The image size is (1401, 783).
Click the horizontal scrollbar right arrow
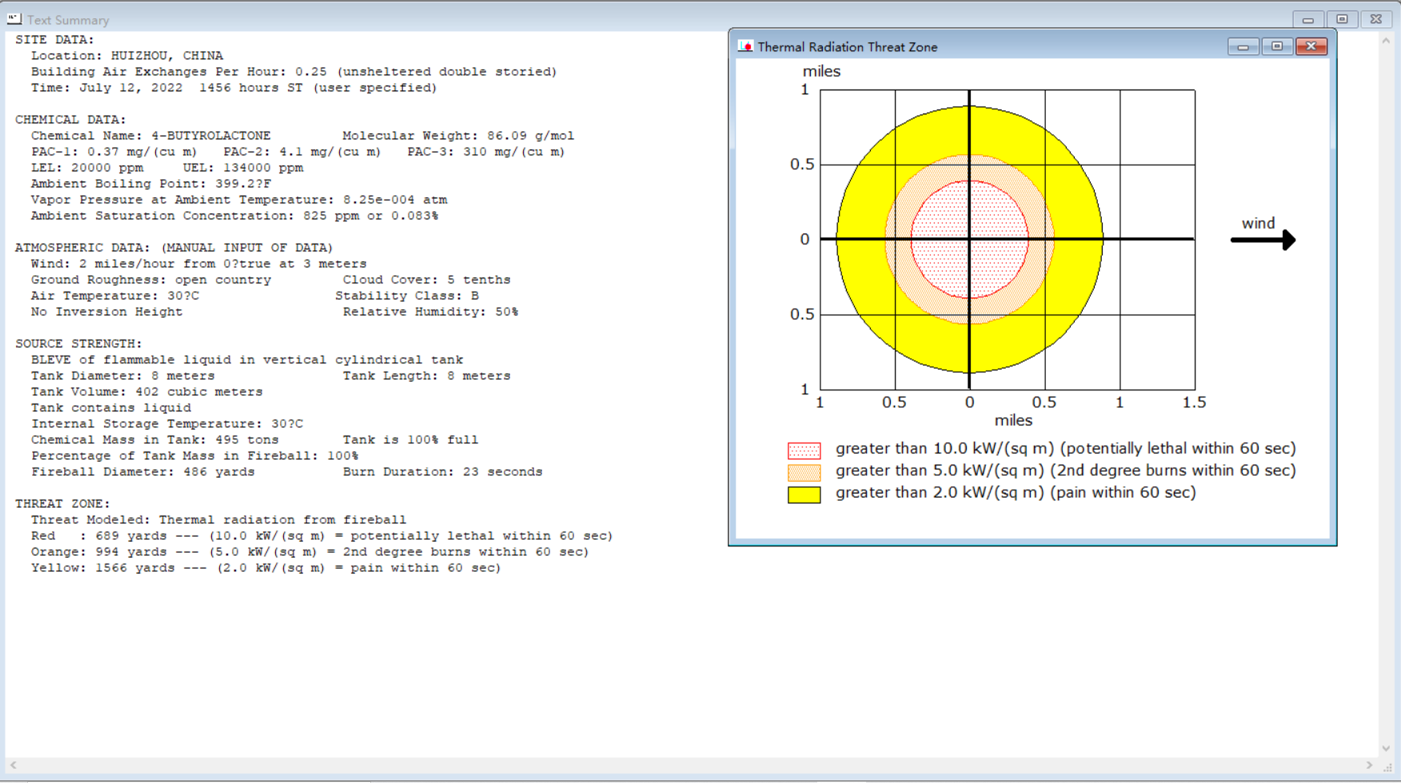coord(1369,765)
